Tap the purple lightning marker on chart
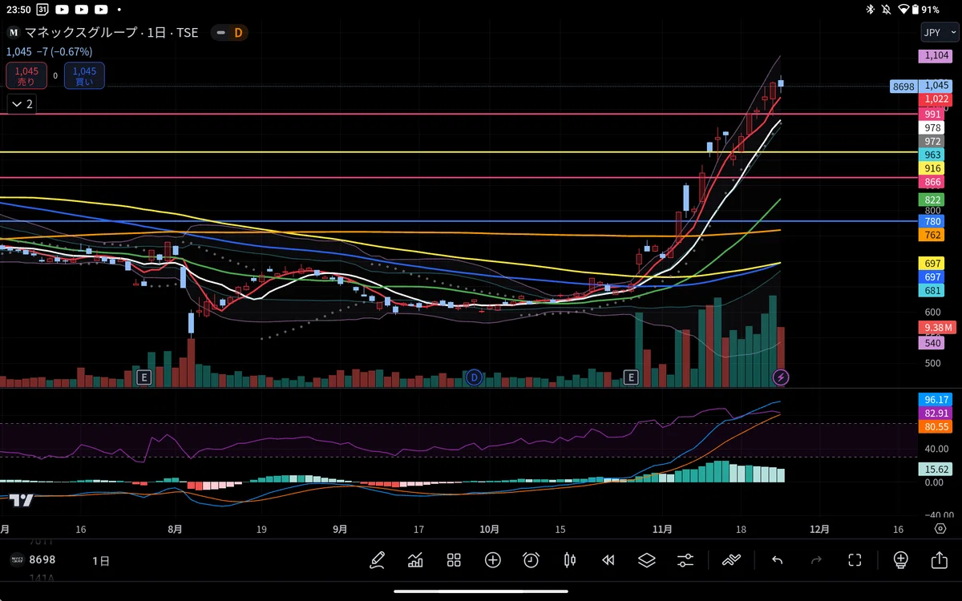 781,377
